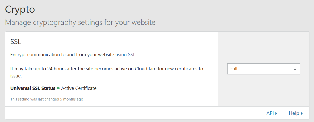Viewport: 314px width, 122px height.
Task: Select the "Full" text in the SSL combo box
Action: pyautogui.click(x=234, y=69)
